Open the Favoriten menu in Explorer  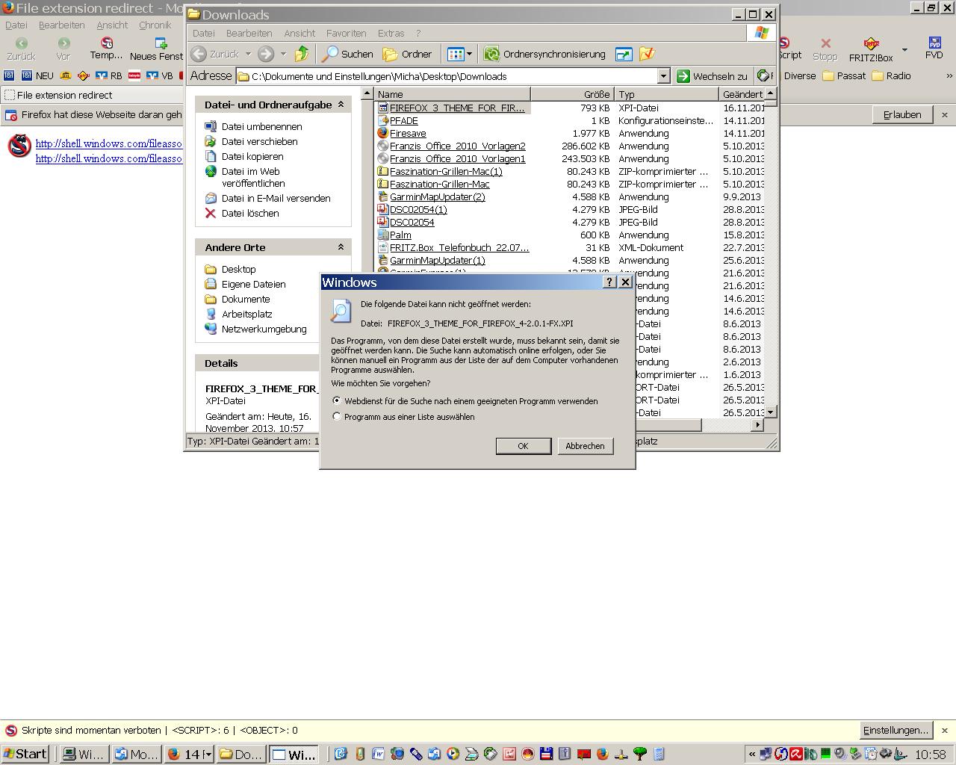tap(346, 33)
